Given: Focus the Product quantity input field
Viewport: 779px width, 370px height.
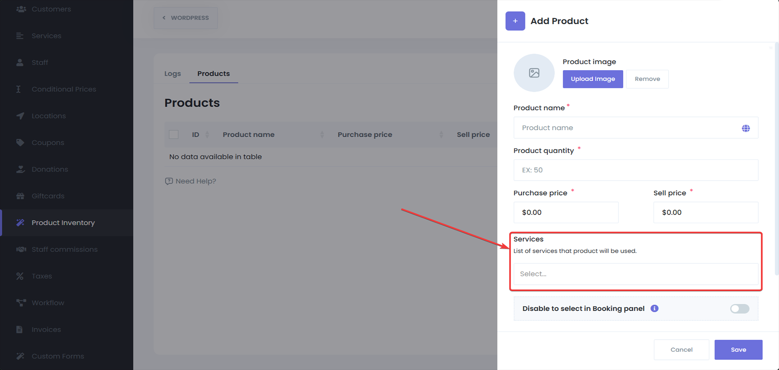Looking at the screenshot, I should 635,170.
